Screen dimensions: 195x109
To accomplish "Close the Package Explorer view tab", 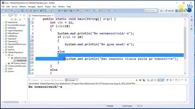I will pyautogui.click(x=16, y=15).
